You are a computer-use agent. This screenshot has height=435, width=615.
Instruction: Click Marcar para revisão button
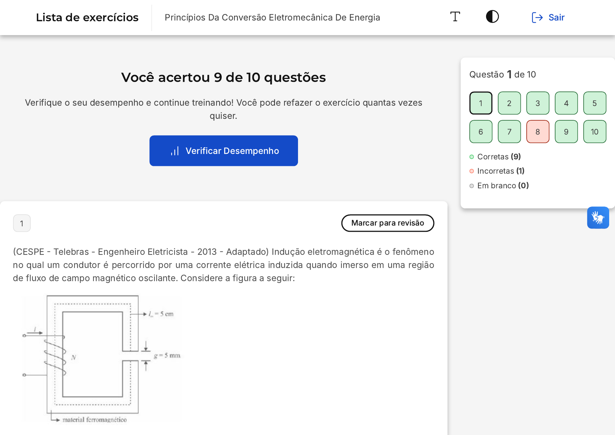[x=387, y=223]
